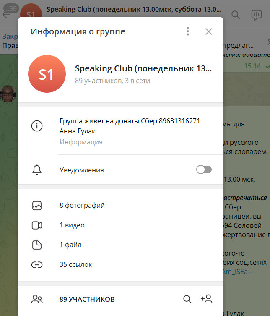The image size is (270, 316).
Task: Toggle the Уведомления notifications switch
Action: 204,170
